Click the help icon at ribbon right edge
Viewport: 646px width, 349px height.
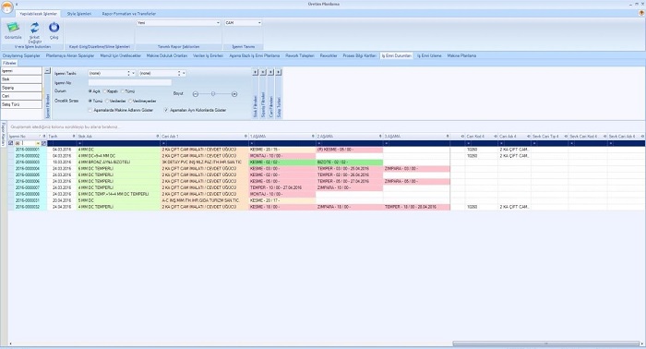coord(641,13)
